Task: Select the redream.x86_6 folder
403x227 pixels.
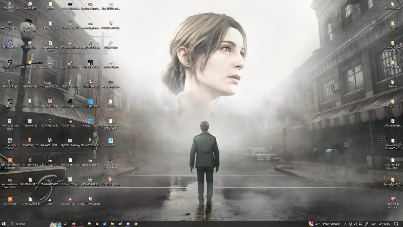Action: click(x=50, y=25)
